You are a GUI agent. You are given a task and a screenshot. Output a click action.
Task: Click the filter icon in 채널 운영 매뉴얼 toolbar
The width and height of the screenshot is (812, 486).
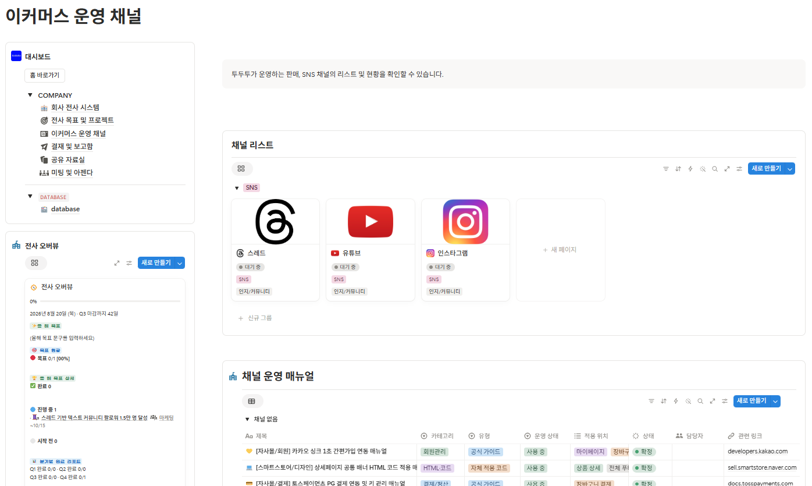pos(651,401)
